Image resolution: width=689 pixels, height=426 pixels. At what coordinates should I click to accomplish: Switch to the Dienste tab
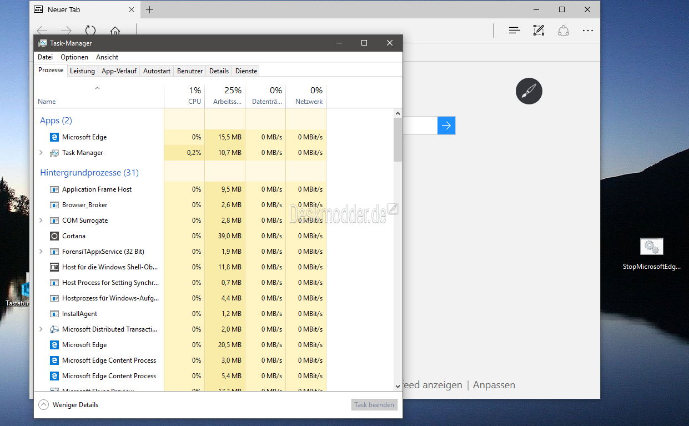[x=246, y=71]
